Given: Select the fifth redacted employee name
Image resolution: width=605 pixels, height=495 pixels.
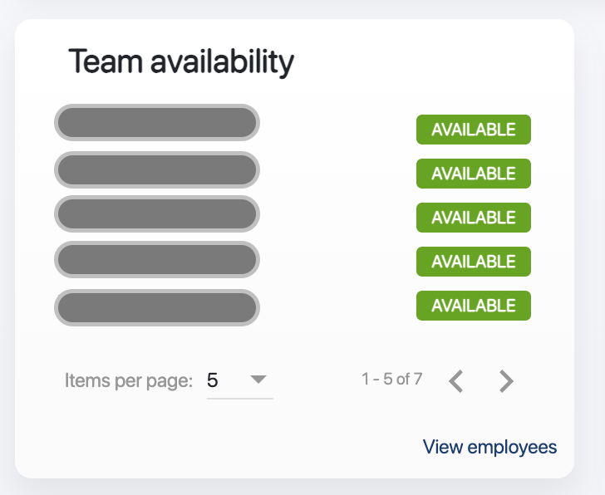Looking at the screenshot, I should 157,307.
